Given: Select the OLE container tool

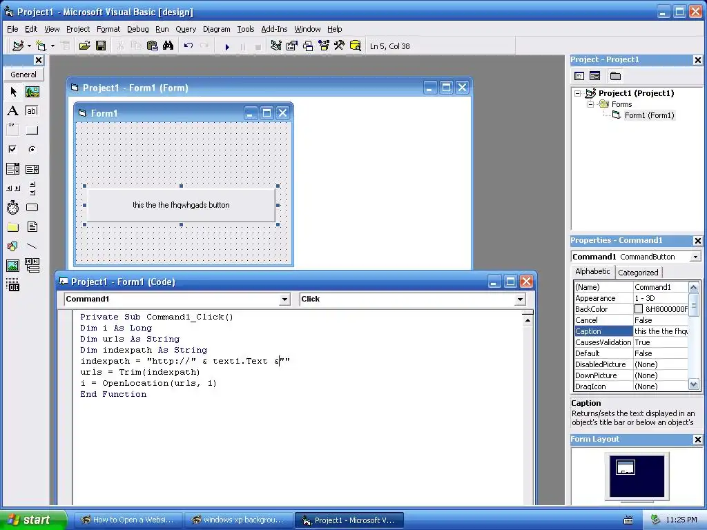Looking at the screenshot, I should coord(13,285).
